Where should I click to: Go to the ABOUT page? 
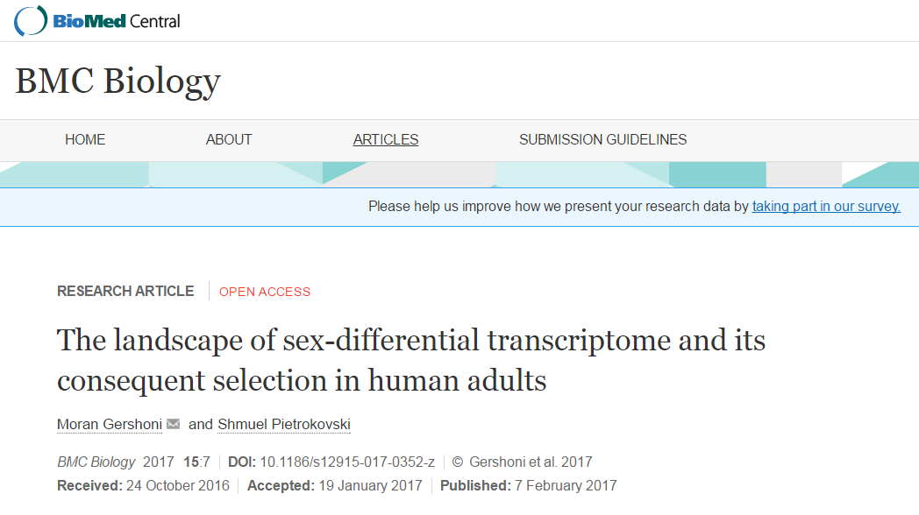click(229, 140)
